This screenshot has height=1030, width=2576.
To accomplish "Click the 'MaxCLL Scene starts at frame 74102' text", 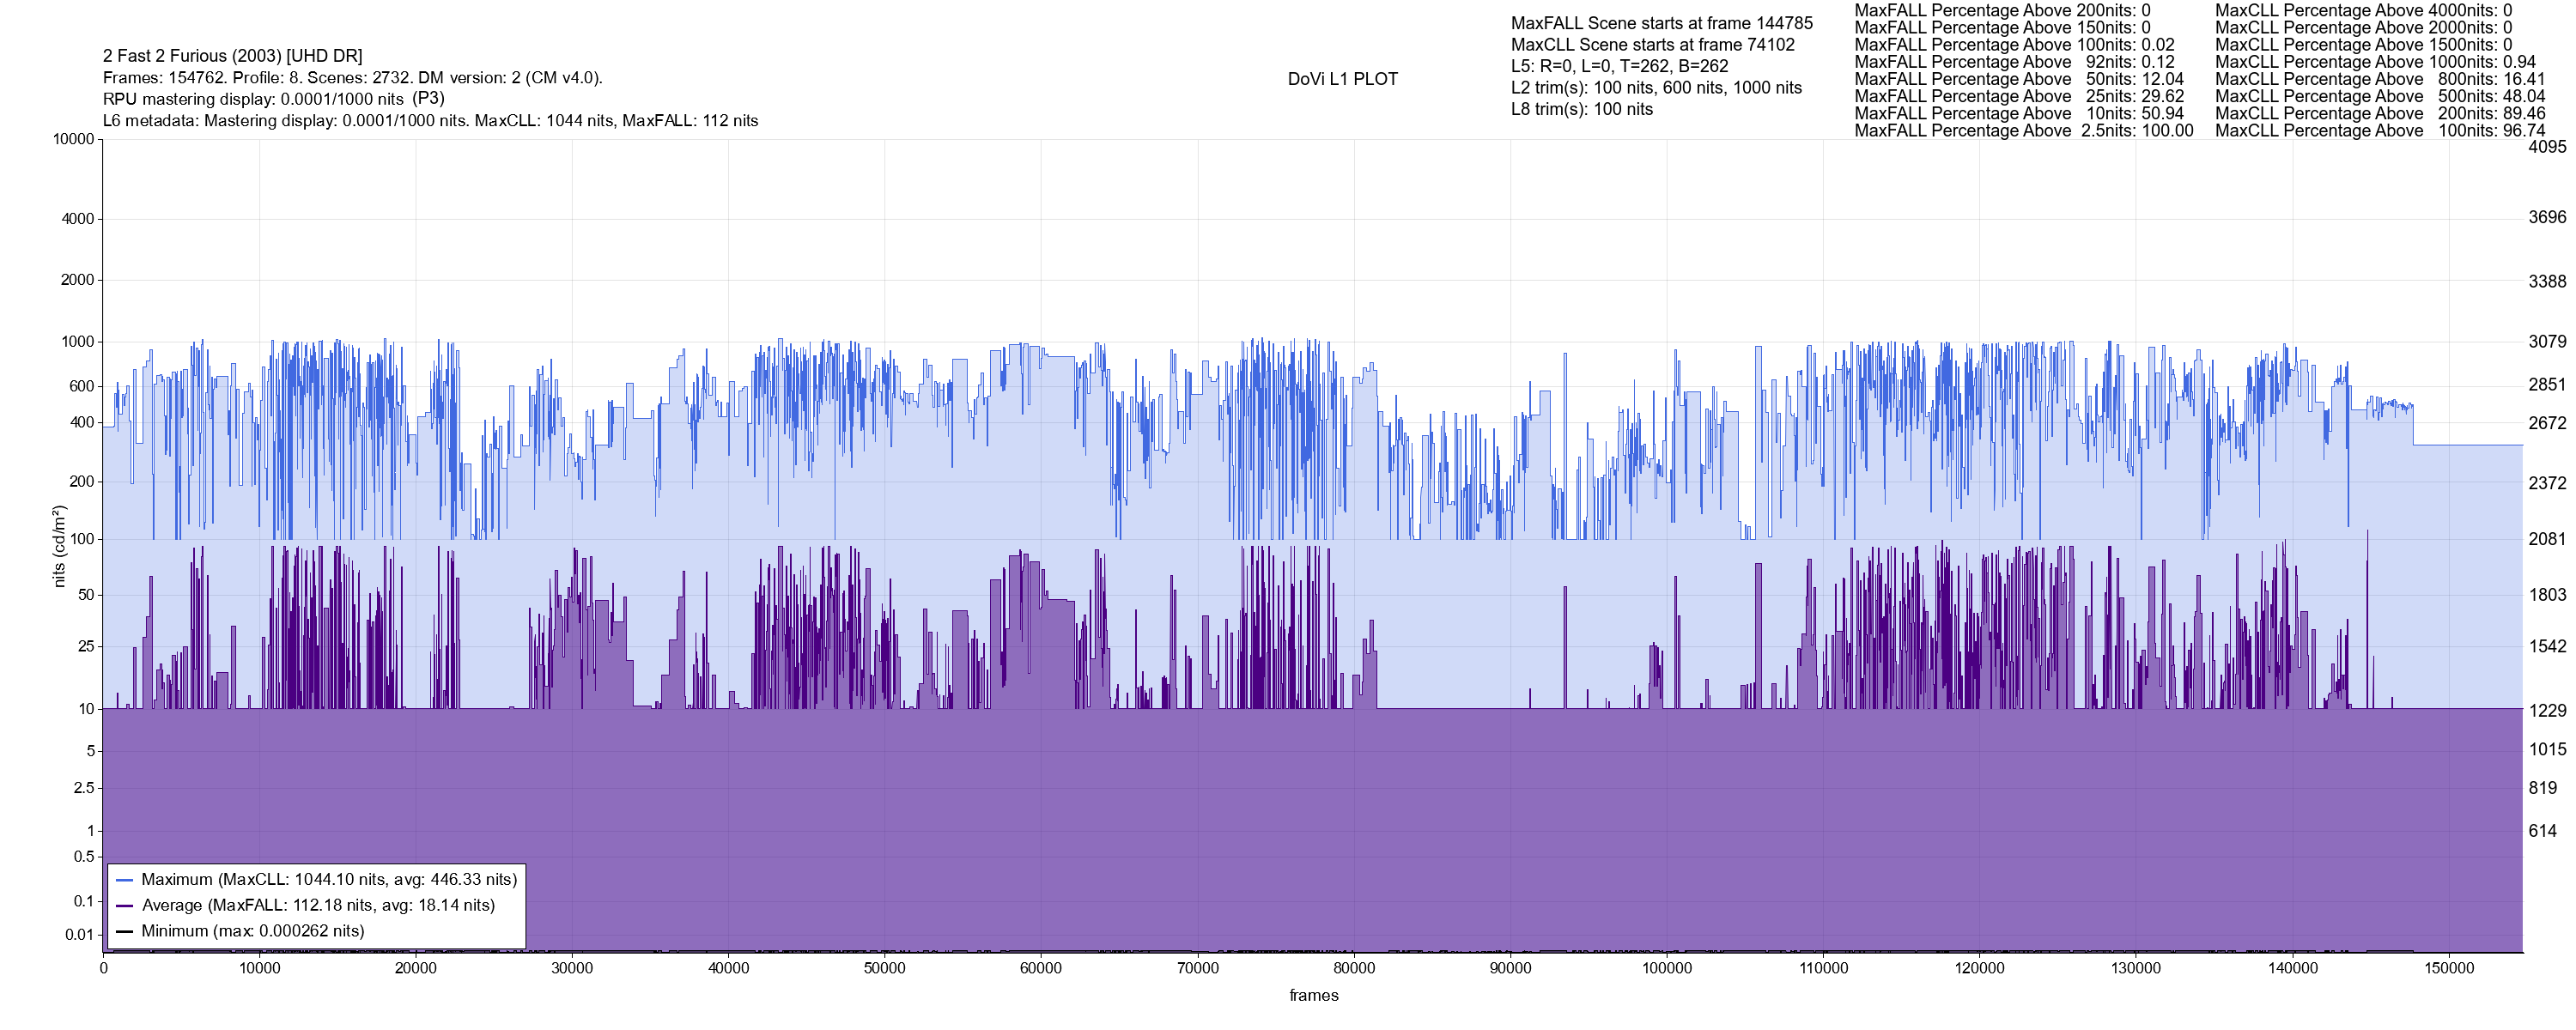I will 1652,45.
